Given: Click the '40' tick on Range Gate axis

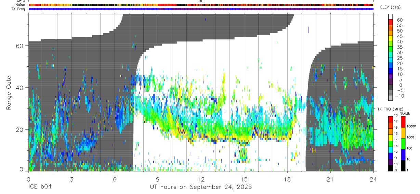Looking at the screenshot, I should coord(20,88).
